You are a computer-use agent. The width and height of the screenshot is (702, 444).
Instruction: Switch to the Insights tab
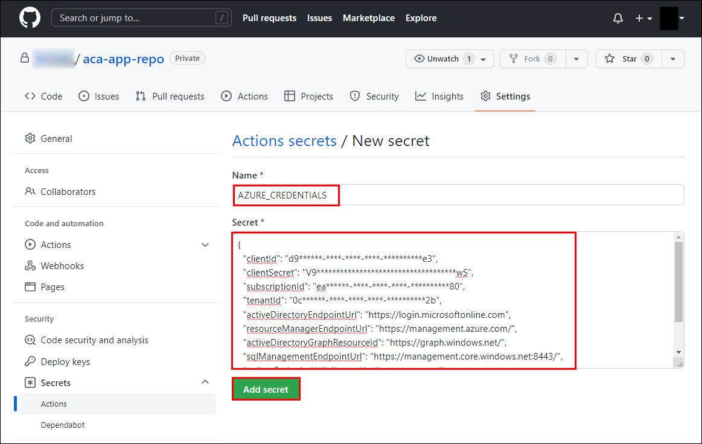coord(439,97)
